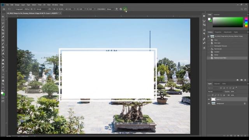Select the Move tool
Screen dimensions: 249x140
click(x=3, y=17)
